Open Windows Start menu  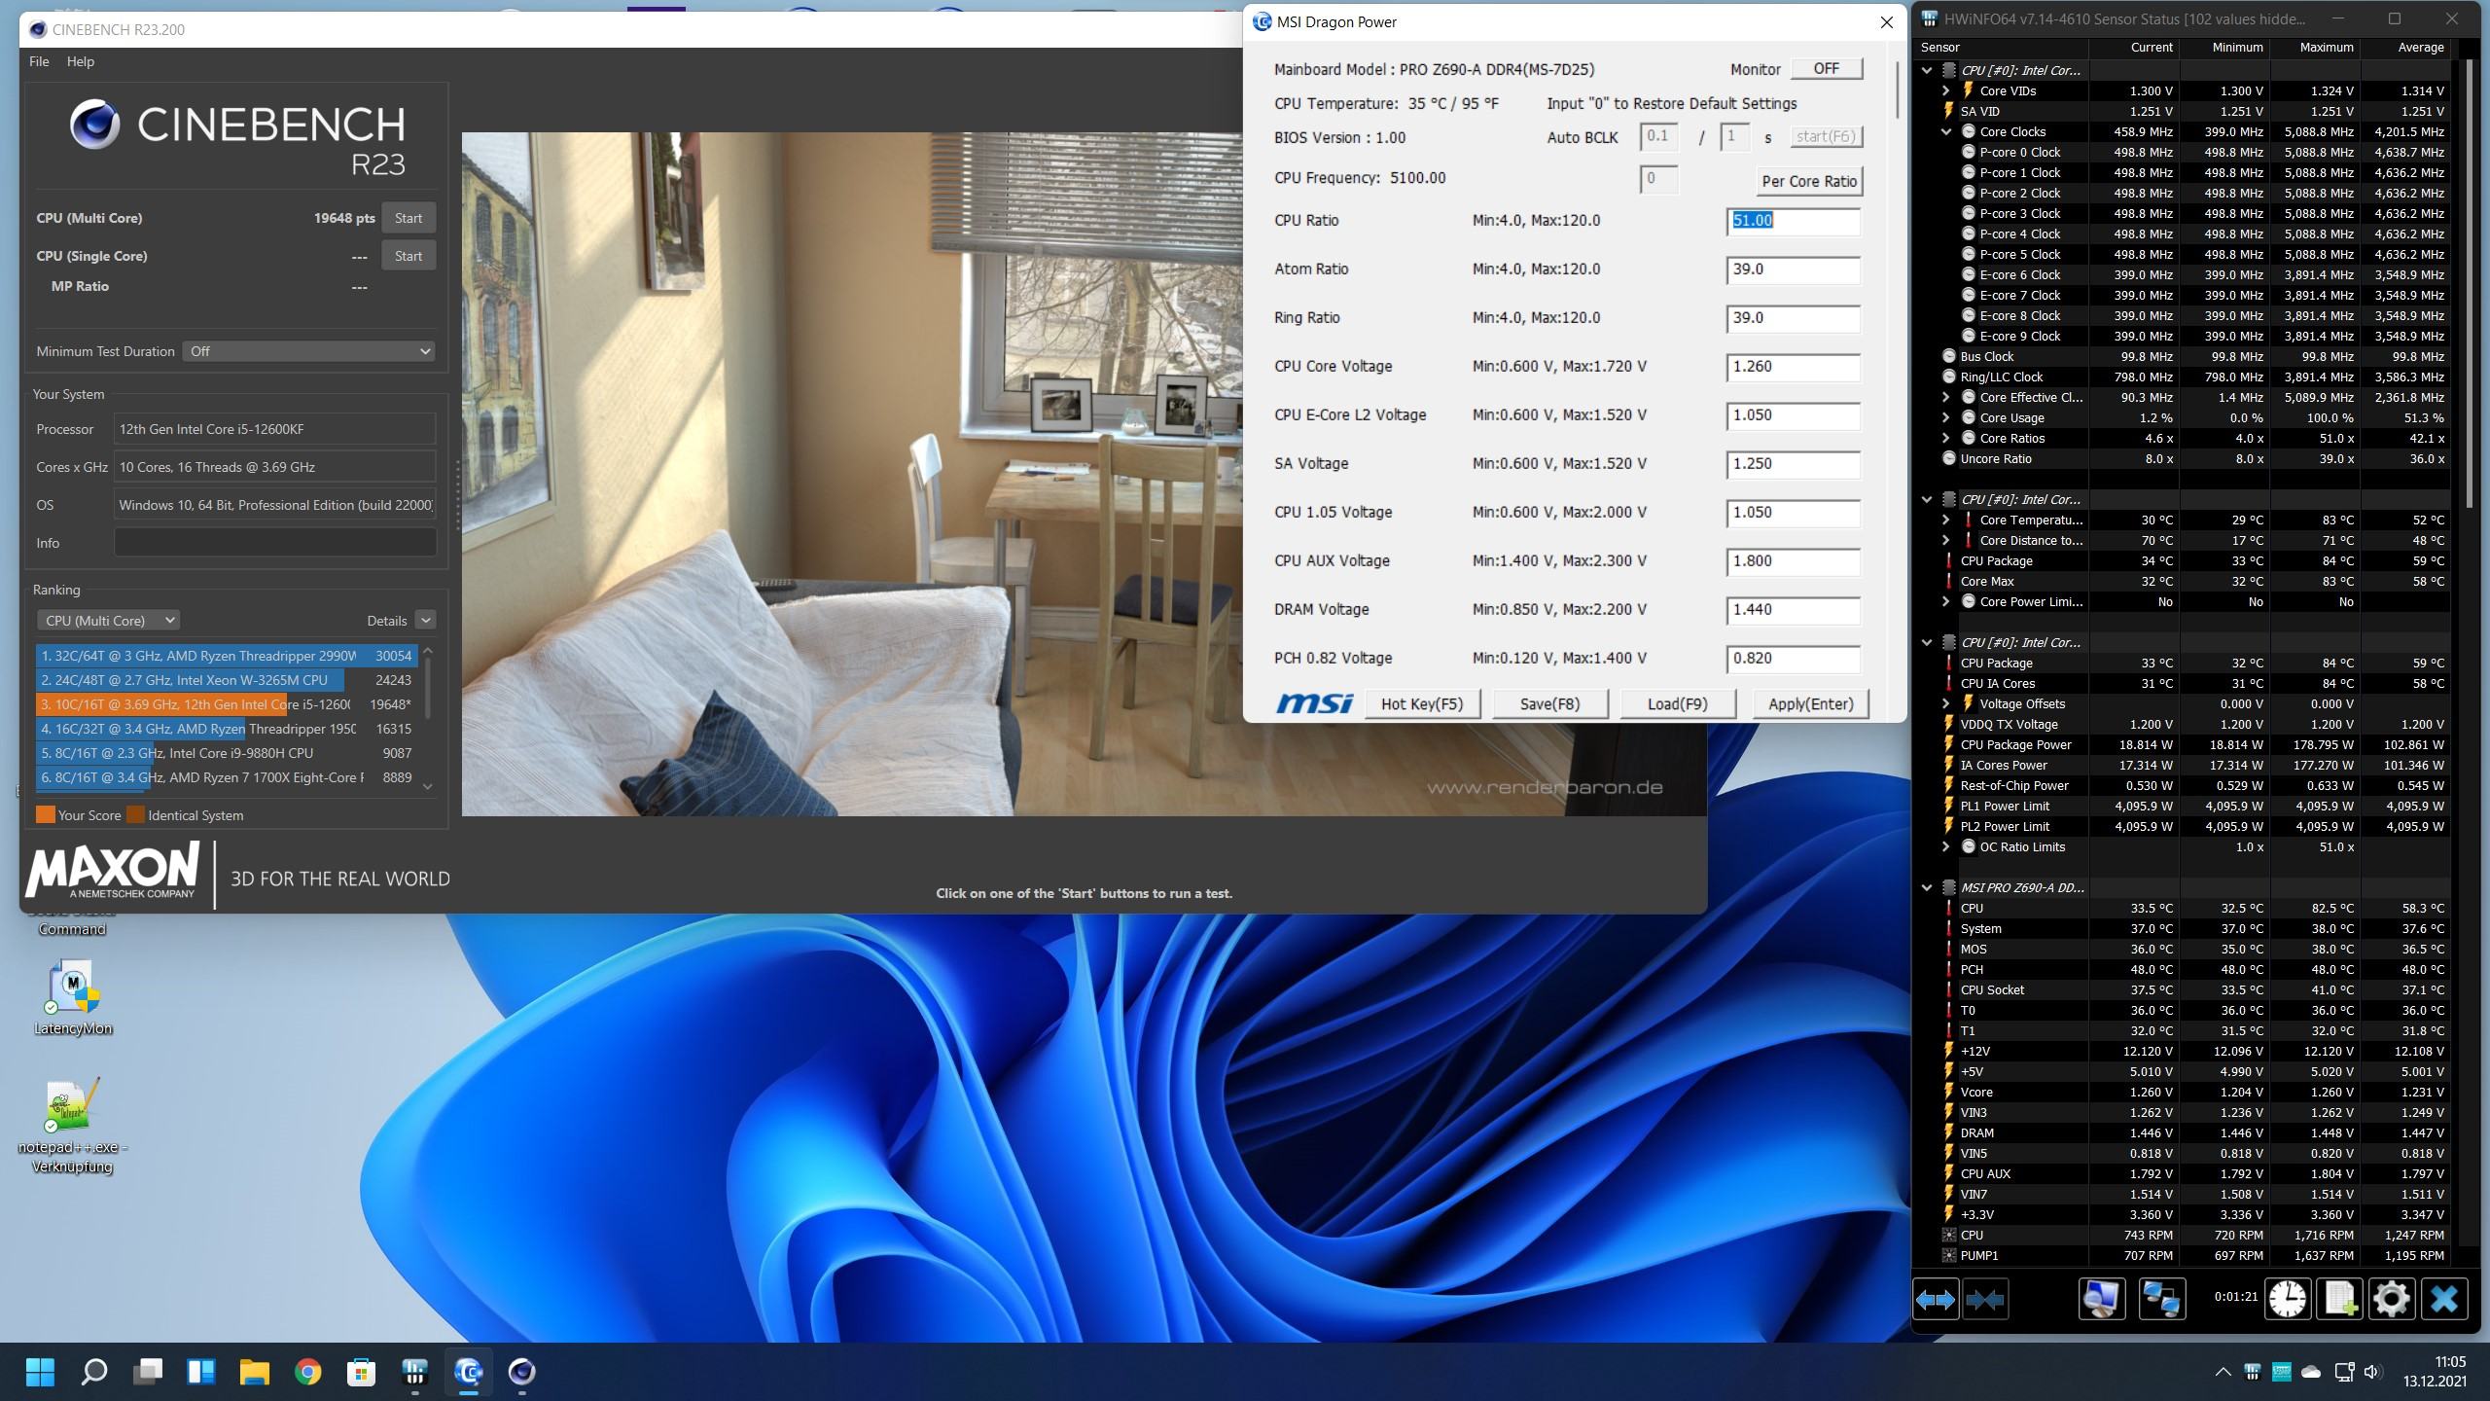click(x=40, y=1372)
